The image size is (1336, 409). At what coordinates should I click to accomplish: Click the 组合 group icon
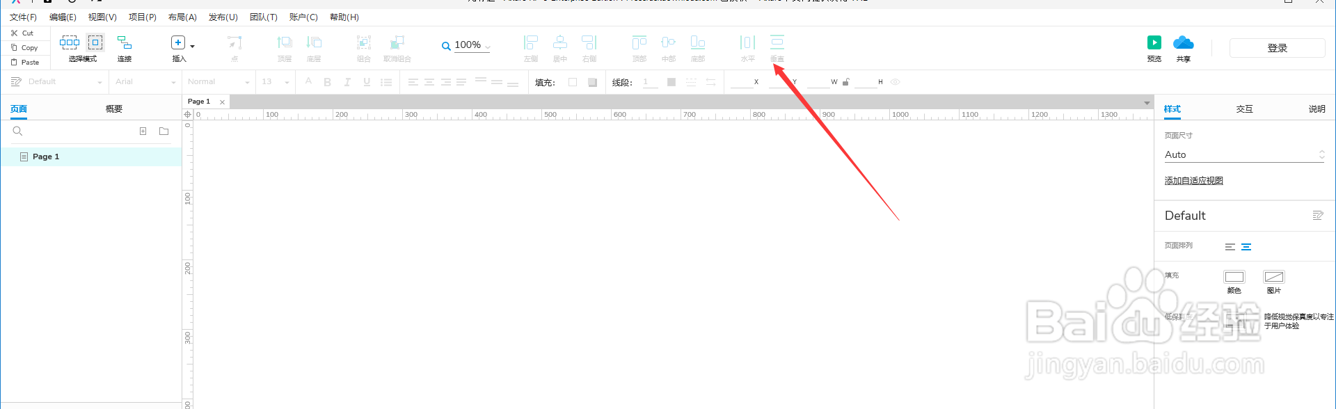tap(364, 42)
